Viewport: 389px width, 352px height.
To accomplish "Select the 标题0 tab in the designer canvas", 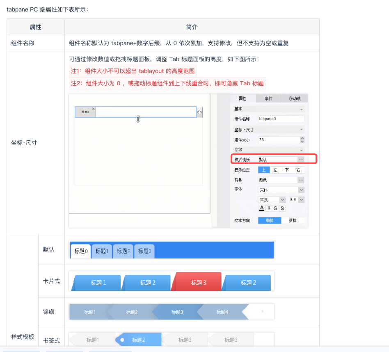I will [85, 112].
